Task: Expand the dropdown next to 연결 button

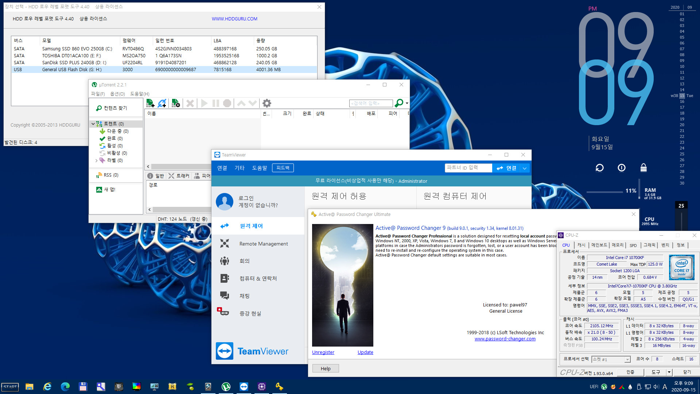Action: pos(525,168)
